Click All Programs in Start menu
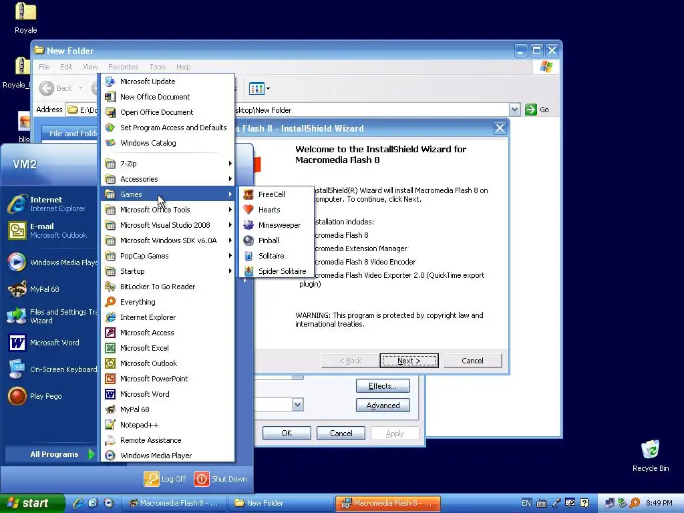The width and height of the screenshot is (684, 513). pos(50,454)
